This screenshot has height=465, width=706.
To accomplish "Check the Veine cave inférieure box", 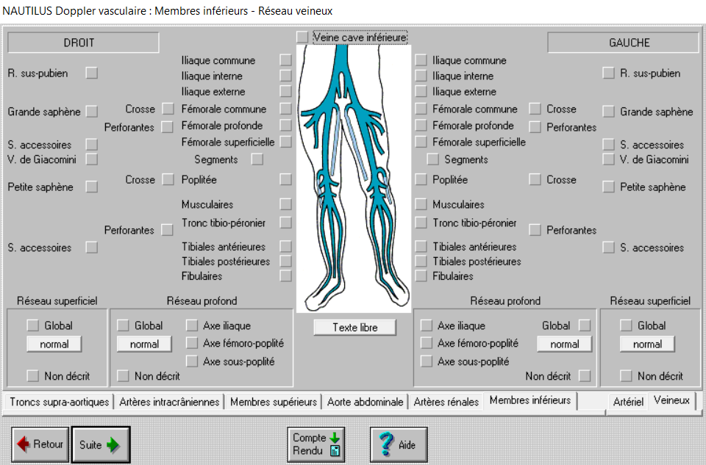I will click(302, 37).
